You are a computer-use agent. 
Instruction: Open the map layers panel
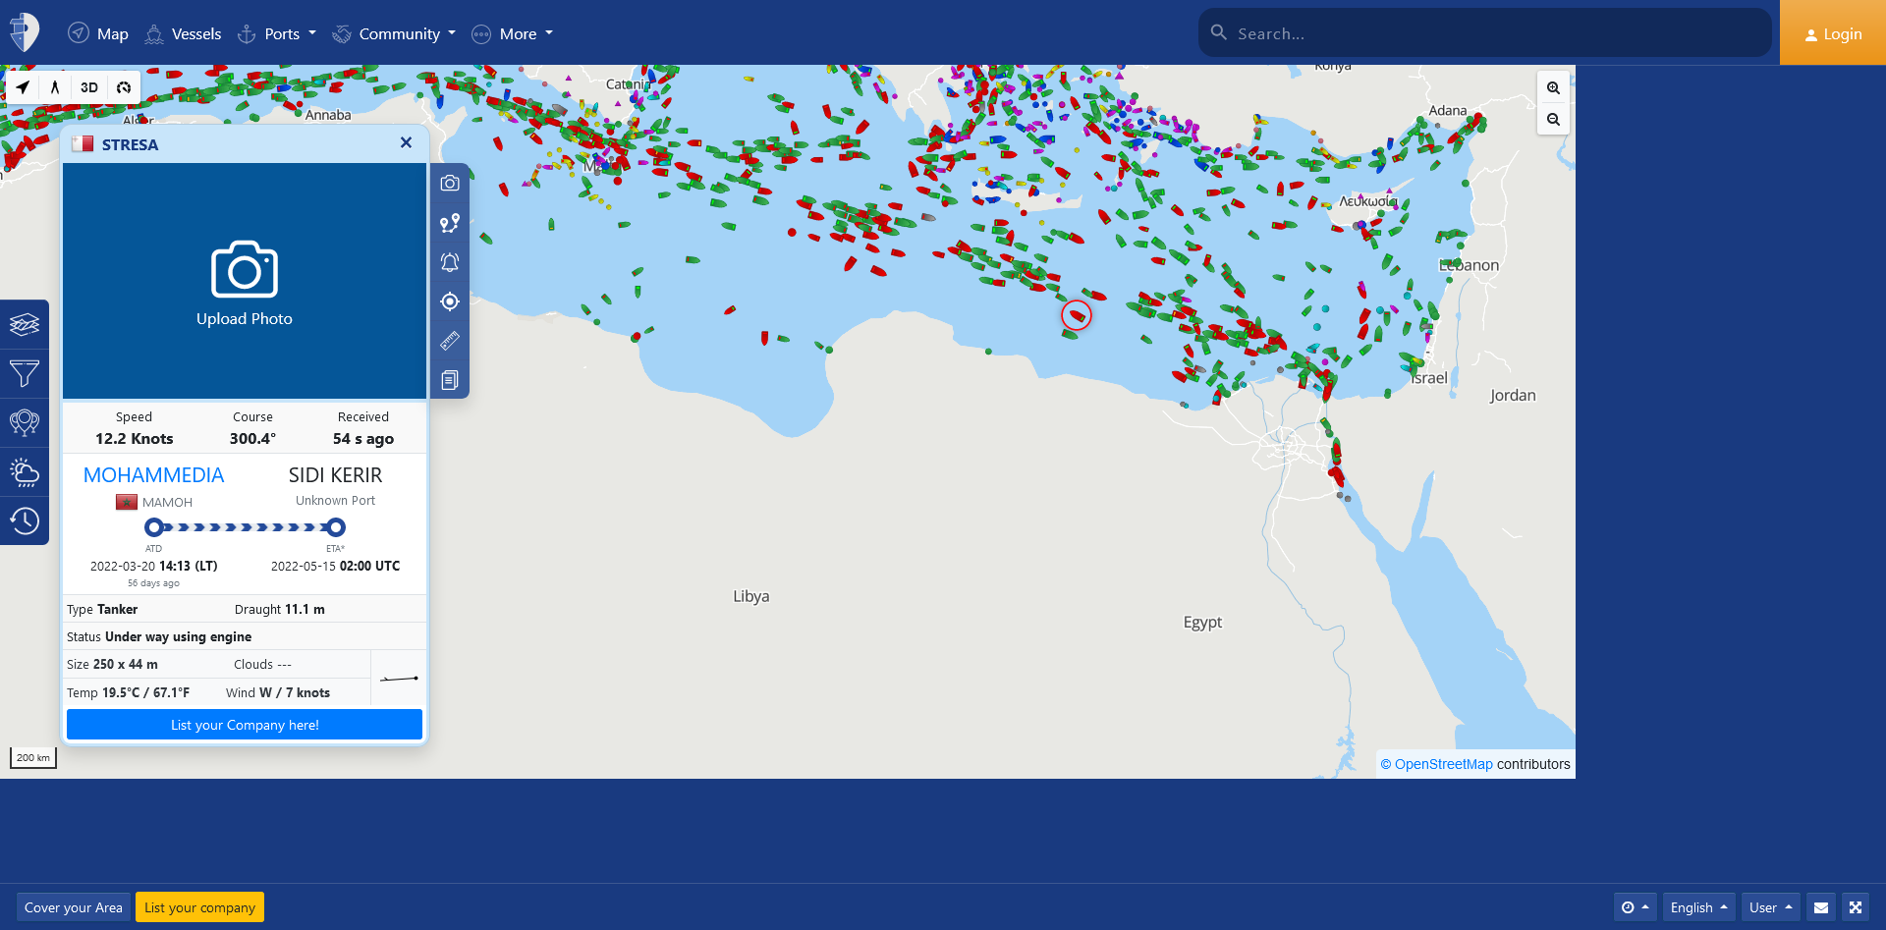[x=25, y=324]
